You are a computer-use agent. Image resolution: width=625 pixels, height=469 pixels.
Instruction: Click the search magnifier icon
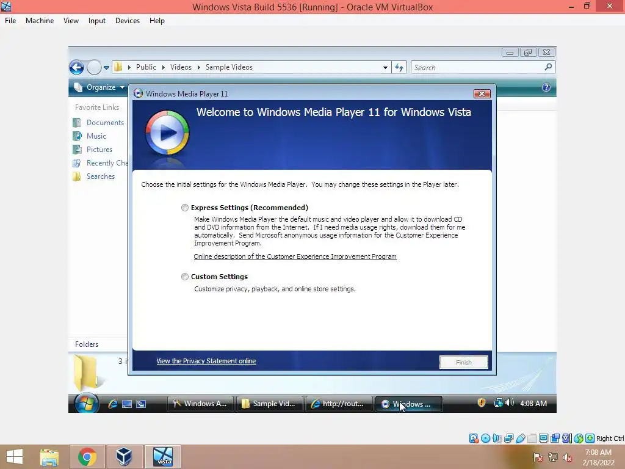click(549, 67)
